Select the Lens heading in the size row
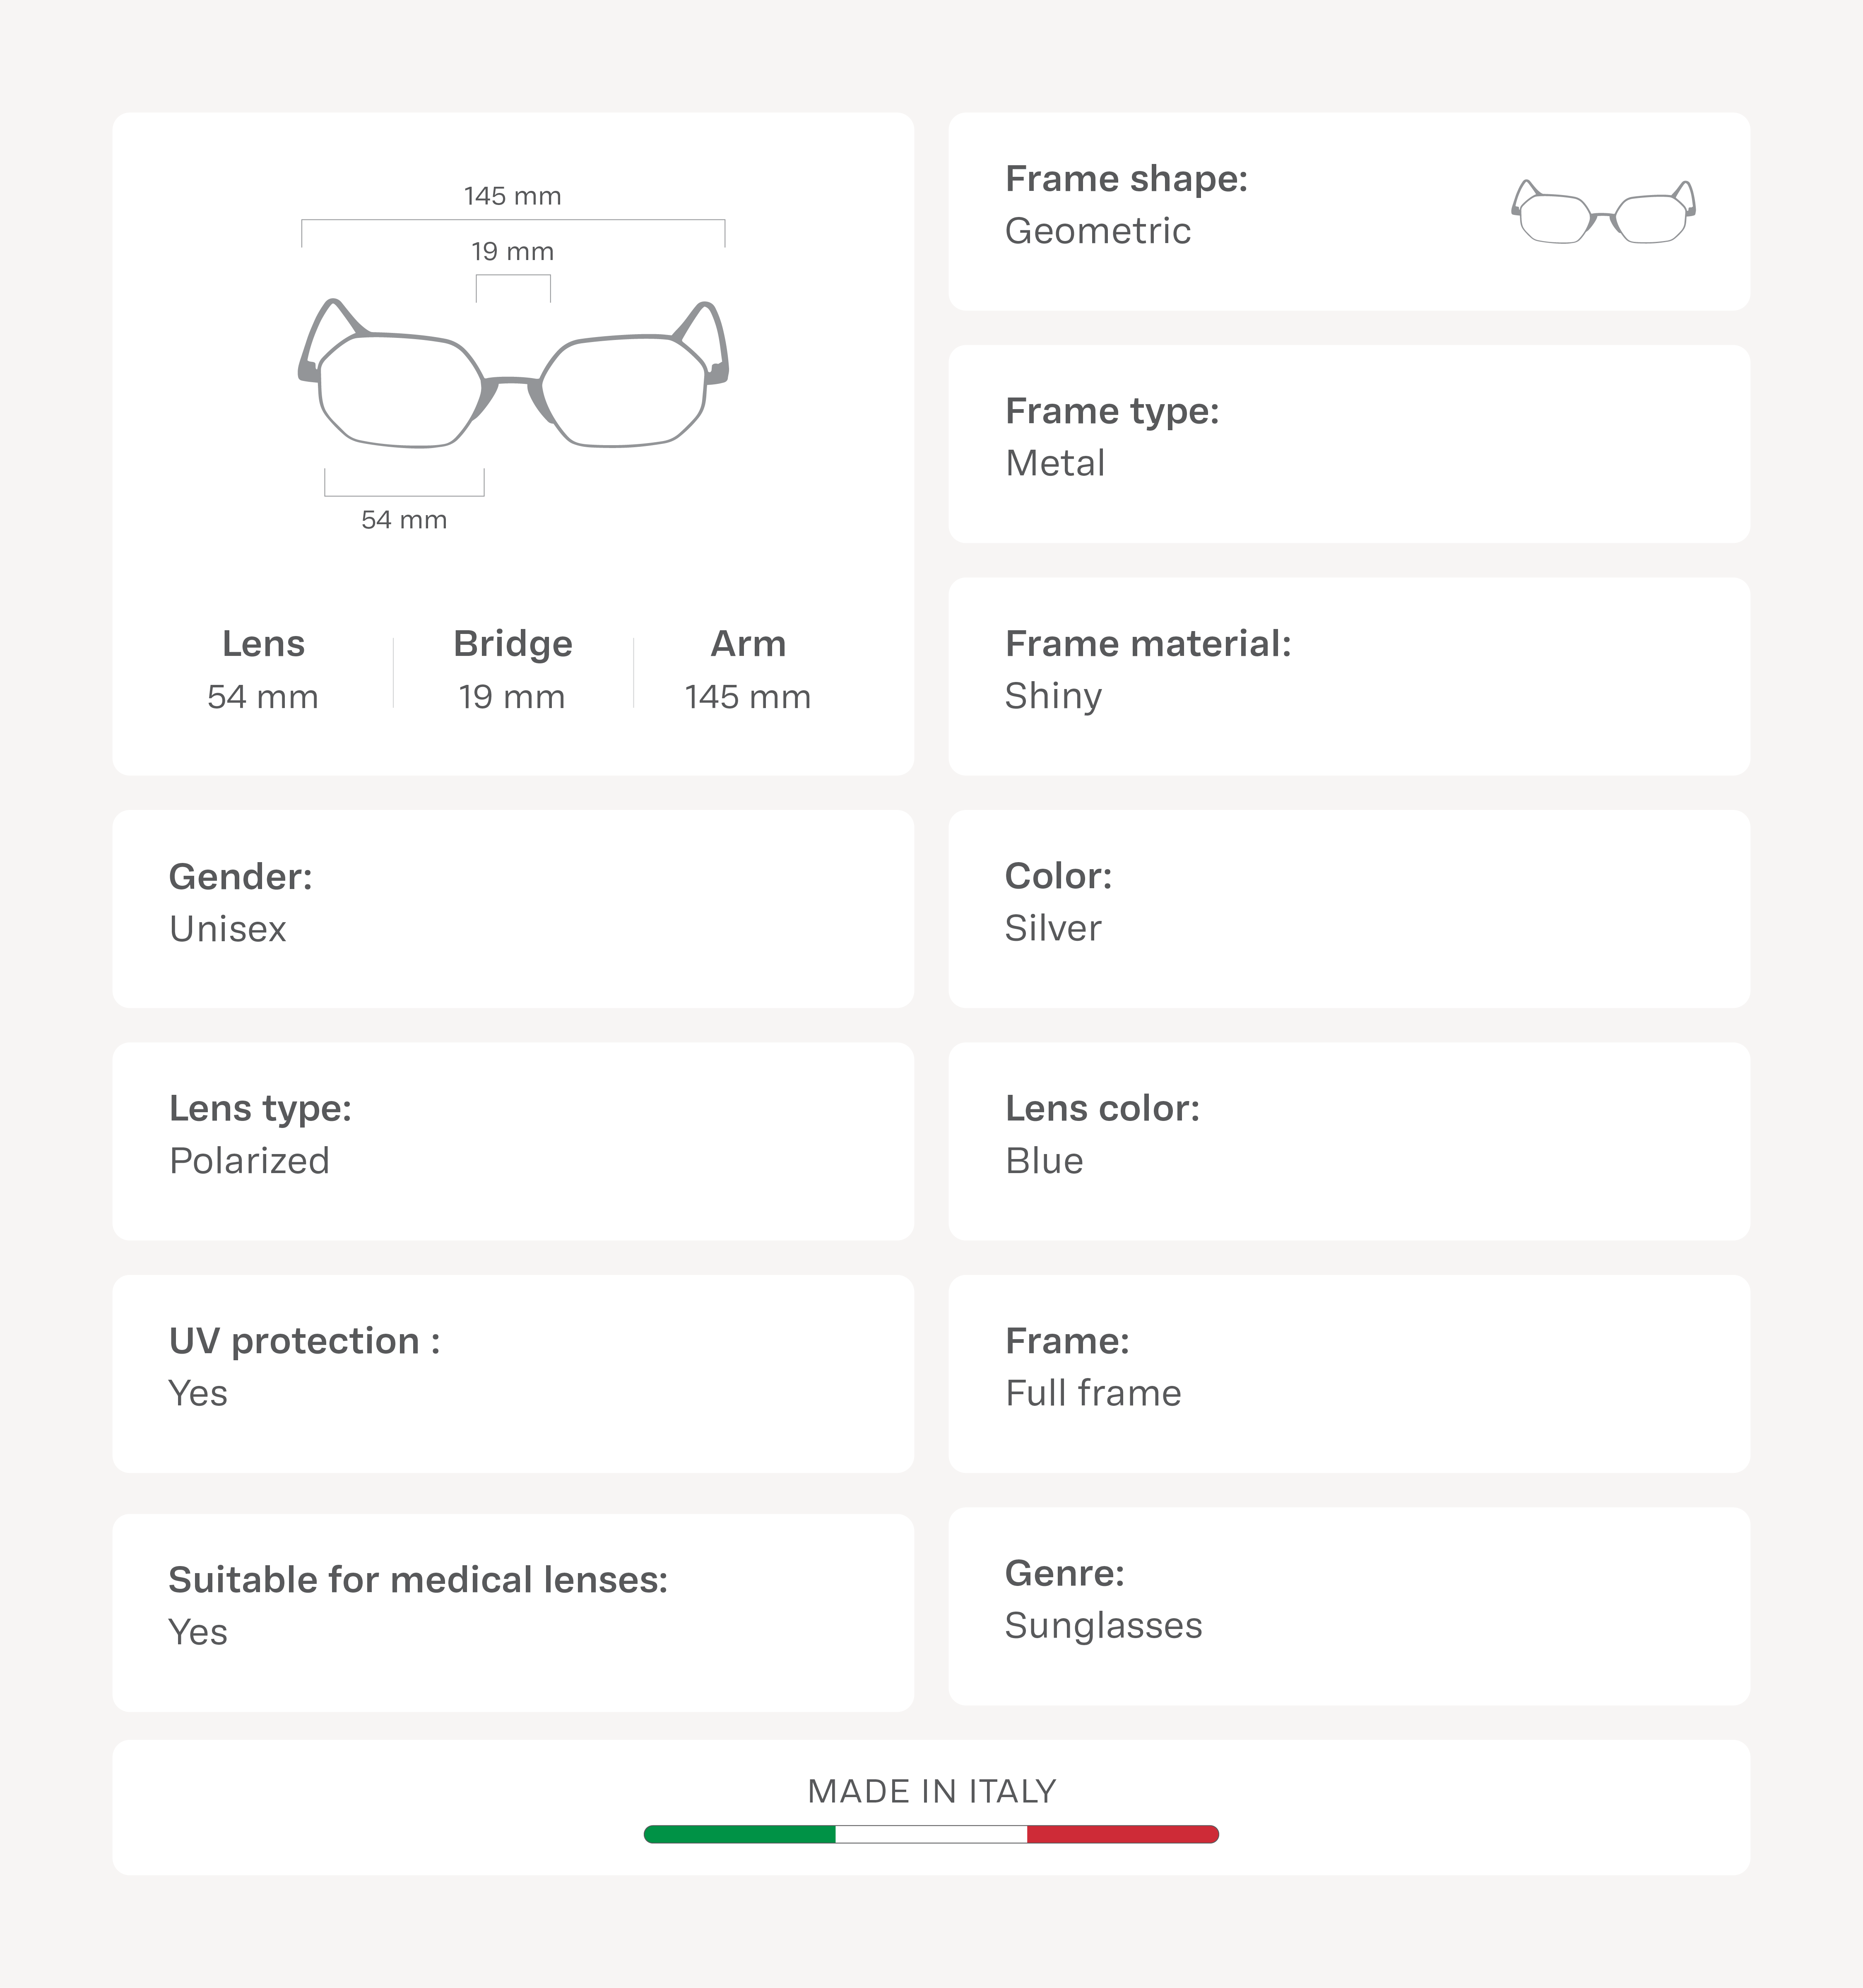This screenshot has height=1988, width=1863. click(263, 644)
